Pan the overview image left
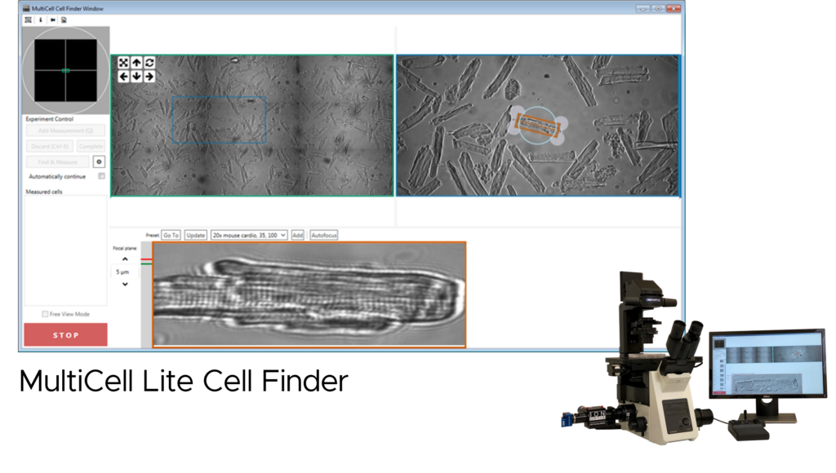 tap(123, 77)
